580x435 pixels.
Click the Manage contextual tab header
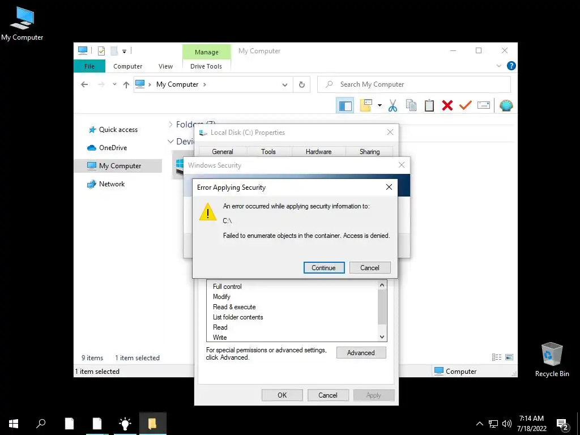206,52
